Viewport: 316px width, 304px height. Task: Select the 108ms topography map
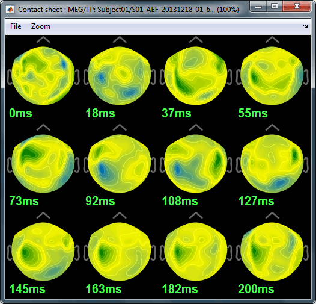(196, 164)
